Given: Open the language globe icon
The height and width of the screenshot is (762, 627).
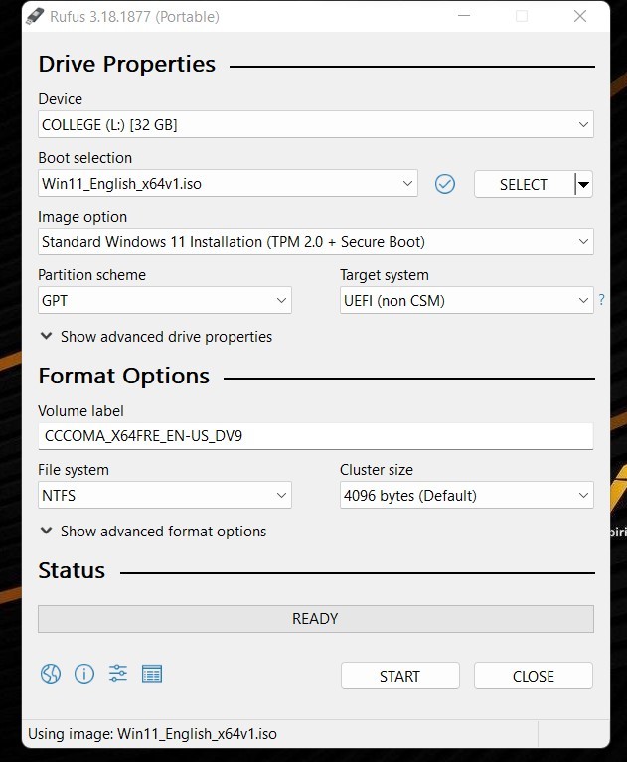Looking at the screenshot, I should 51,674.
